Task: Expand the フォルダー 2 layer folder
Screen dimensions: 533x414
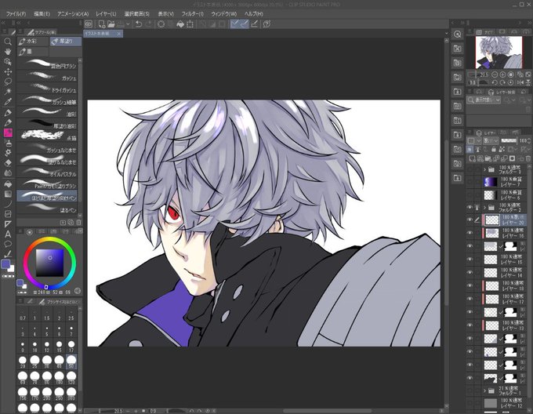Action: [484, 207]
